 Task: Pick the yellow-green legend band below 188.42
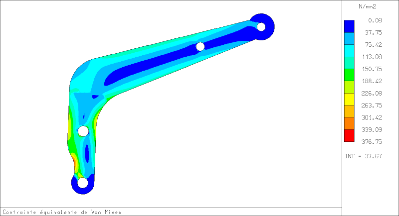point(349,87)
